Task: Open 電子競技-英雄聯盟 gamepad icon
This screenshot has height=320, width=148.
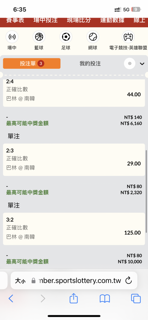Action: pyautogui.click(x=128, y=37)
